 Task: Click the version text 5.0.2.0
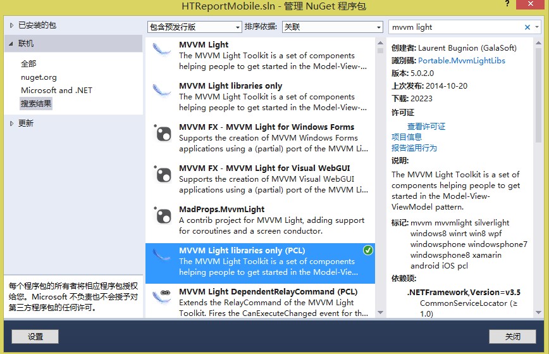[x=422, y=73]
